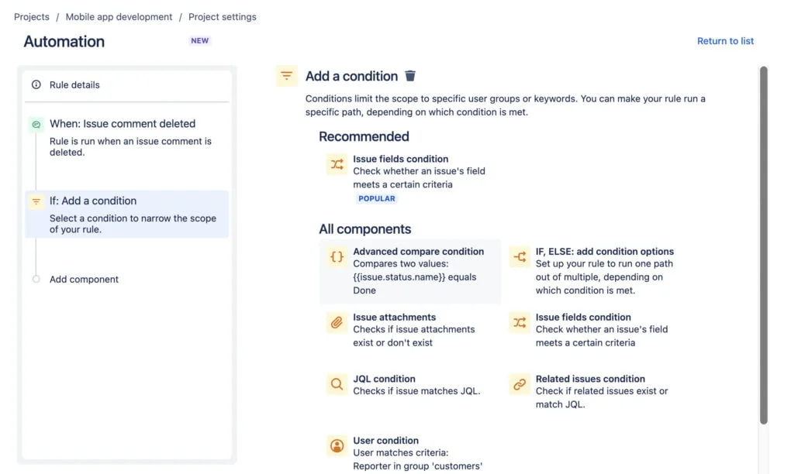
Task: Click text 'Select a condition to narrow the scope'
Action: pyautogui.click(x=133, y=218)
